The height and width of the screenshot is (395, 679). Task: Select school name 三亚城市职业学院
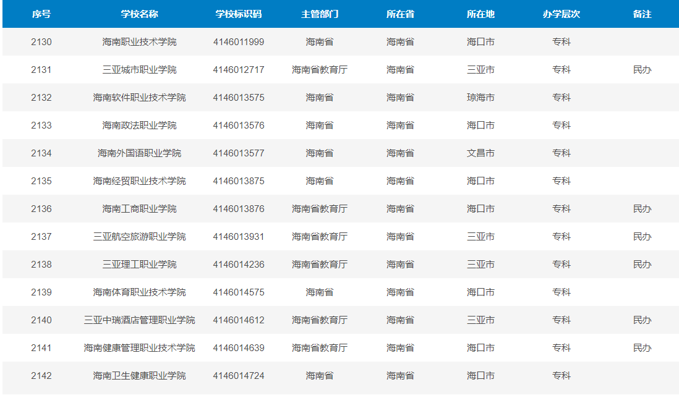point(139,70)
